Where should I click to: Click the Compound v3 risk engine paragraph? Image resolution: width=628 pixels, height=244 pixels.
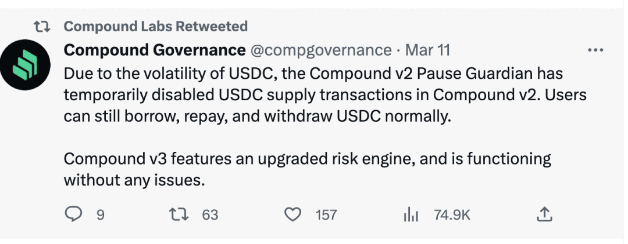click(x=307, y=159)
